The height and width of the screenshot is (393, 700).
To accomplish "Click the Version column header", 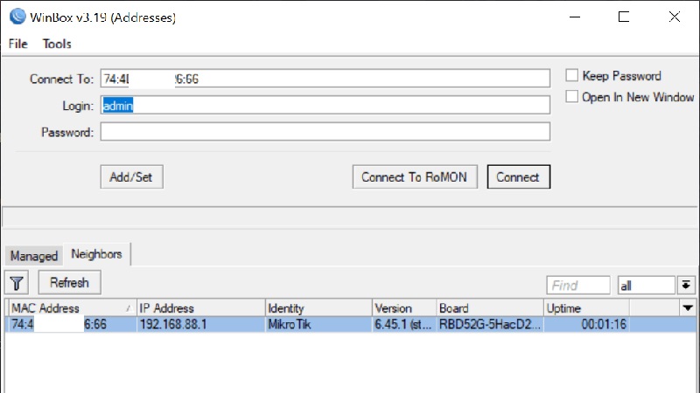I will (x=404, y=308).
